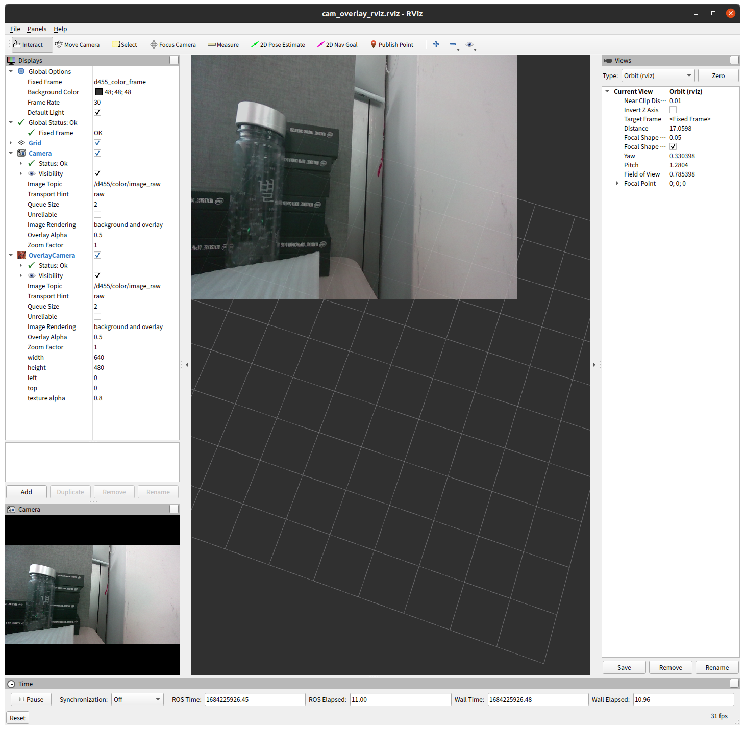745x730 pixels.
Task: Choose the Select tool in the toolbar
Action: pos(124,44)
